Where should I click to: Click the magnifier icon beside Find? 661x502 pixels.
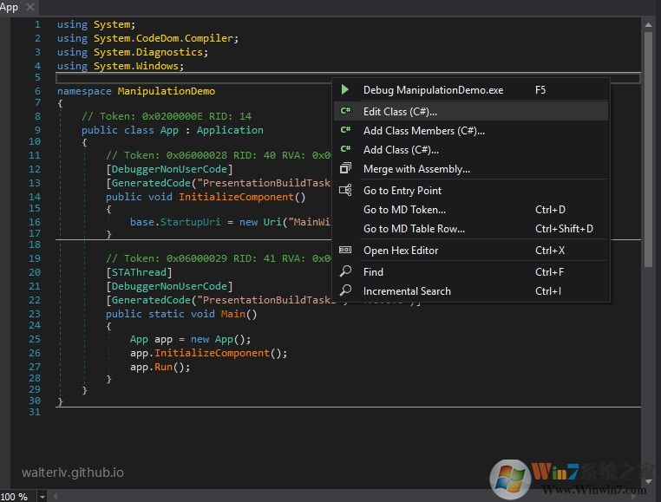345,272
